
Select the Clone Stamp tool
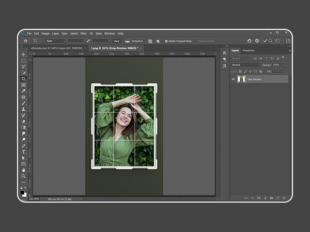[24, 109]
